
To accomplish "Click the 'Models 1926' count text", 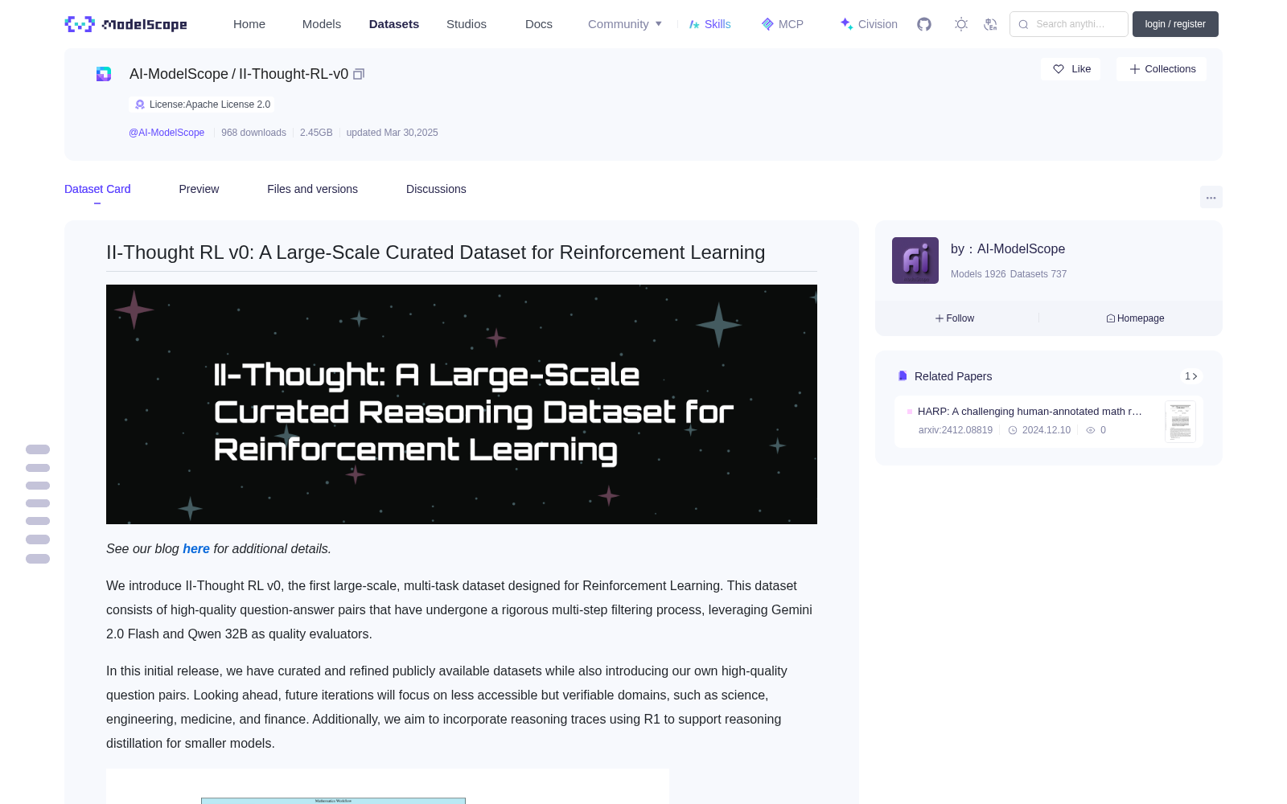I will [x=978, y=274].
